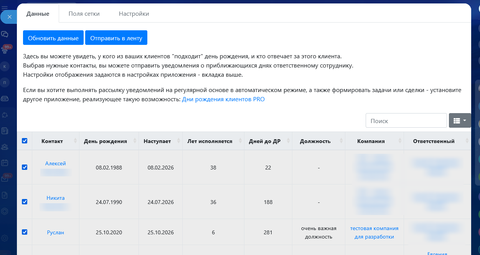Close the slider panel with the X button

click(x=10, y=17)
